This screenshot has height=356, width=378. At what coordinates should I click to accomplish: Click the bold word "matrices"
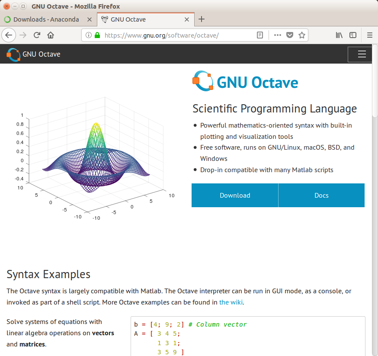coord(32,344)
